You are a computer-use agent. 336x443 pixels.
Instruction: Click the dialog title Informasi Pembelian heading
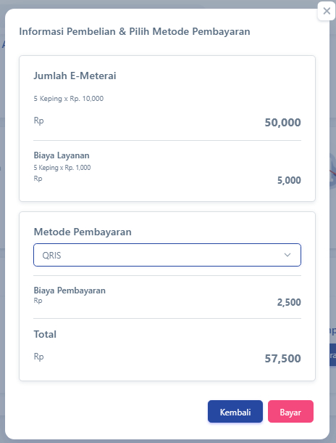click(x=135, y=31)
